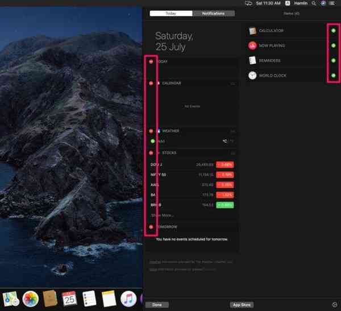
Task: Click green plus to add a weather location
Action: (x=153, y=141)
